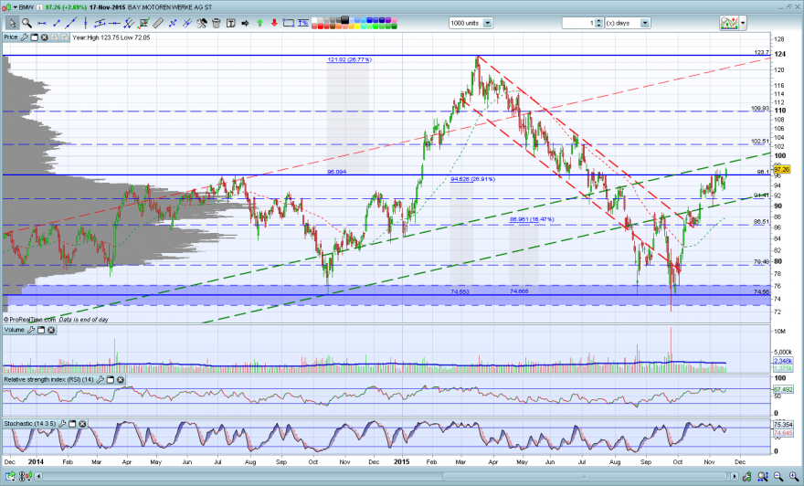This screenshot has height=486, width=804.
Task: Choose the text annotation tool
Action: tap(231, 23)
